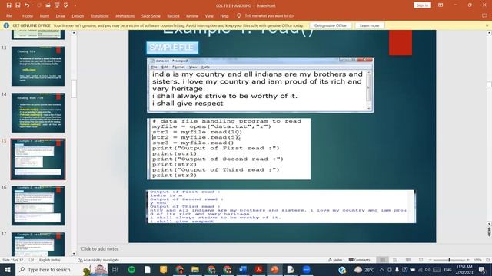Open the Undo history dropdown arrow
This screenshot has height=276, width=492.
(x=32, y=5)
